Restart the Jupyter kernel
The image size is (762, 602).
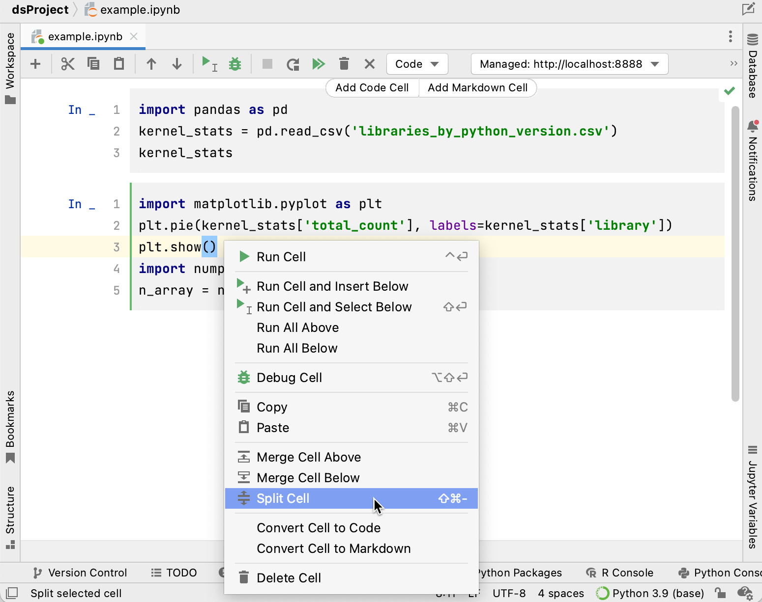click(293, 63)
